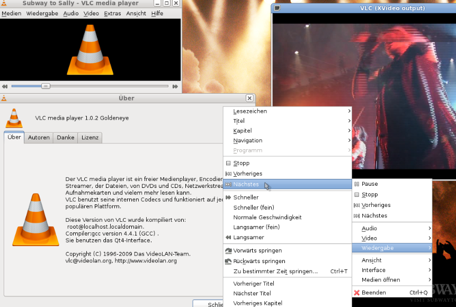Open the Extras menu
This screenshot has width=456, height=307.
point(112,13)
